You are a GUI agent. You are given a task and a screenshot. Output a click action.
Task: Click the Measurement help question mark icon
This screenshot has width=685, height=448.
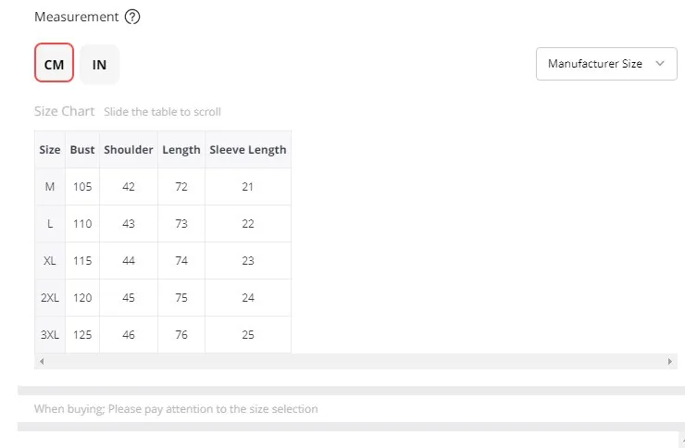[132, 17]
